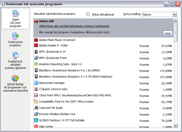This screenshot has width=182, height=132.
Task: Click the Compatibility Pack Office icon
Action: tap(36, 102)
